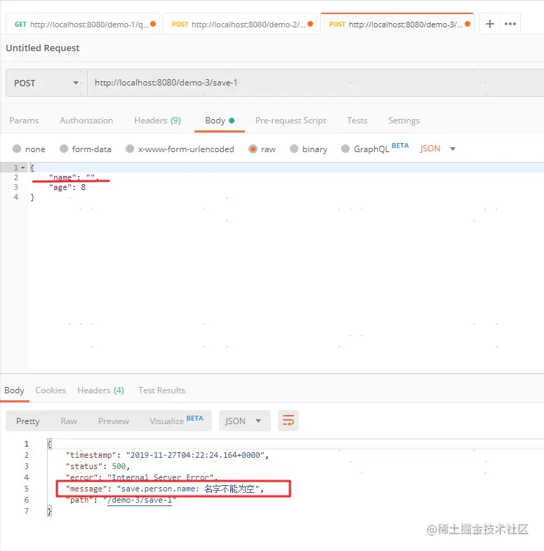This screenshot has width=544, height=551.
Task: Collapse the request JSON at line 1
Action: (23, 168)
